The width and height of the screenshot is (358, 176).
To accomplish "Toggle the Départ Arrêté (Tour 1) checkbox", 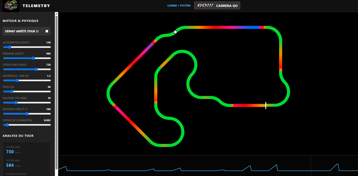I will pos(47,31).
